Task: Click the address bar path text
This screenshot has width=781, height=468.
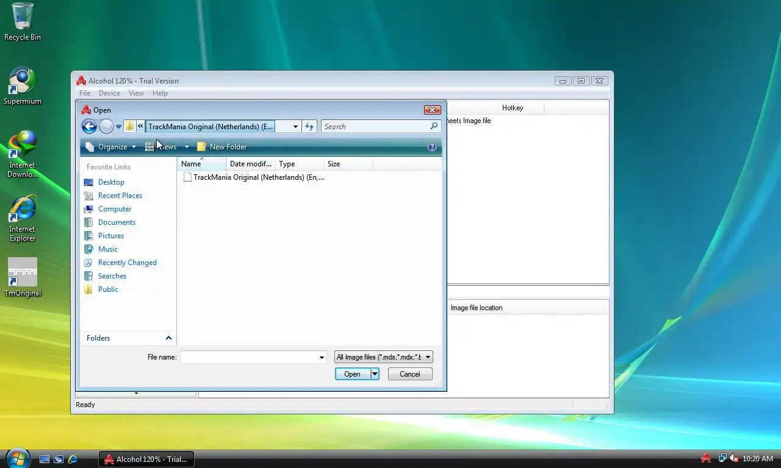Action: click(211, 127)
